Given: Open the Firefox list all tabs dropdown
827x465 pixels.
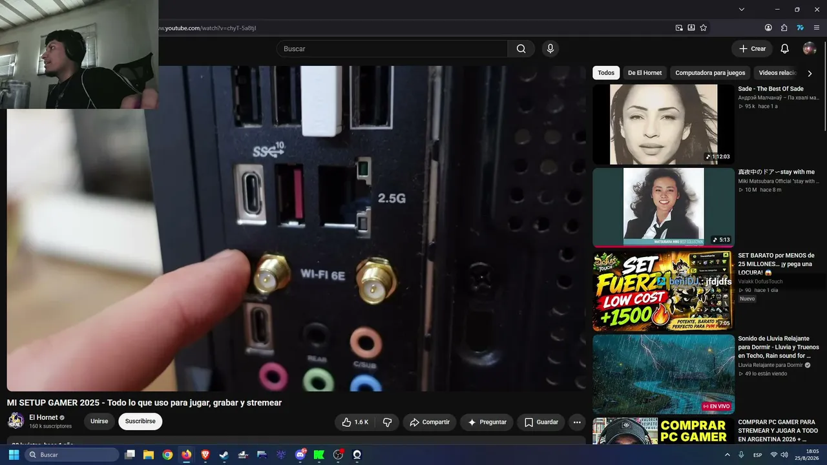Looking at the screenshot, I should tap(742, 9).
